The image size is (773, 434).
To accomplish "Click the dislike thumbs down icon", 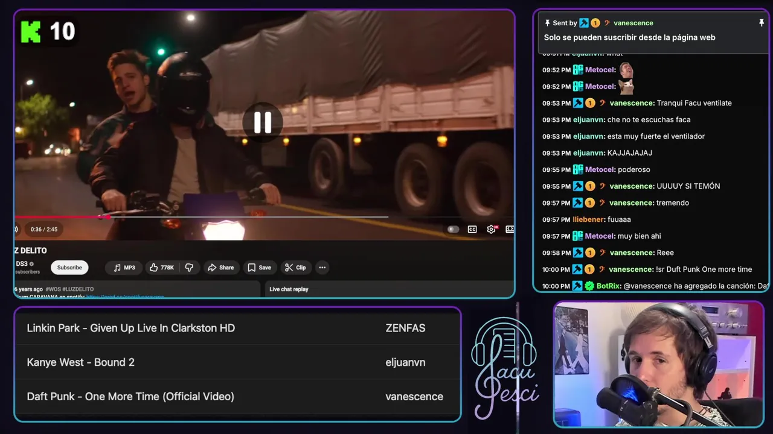I will (x=189, y=268).
